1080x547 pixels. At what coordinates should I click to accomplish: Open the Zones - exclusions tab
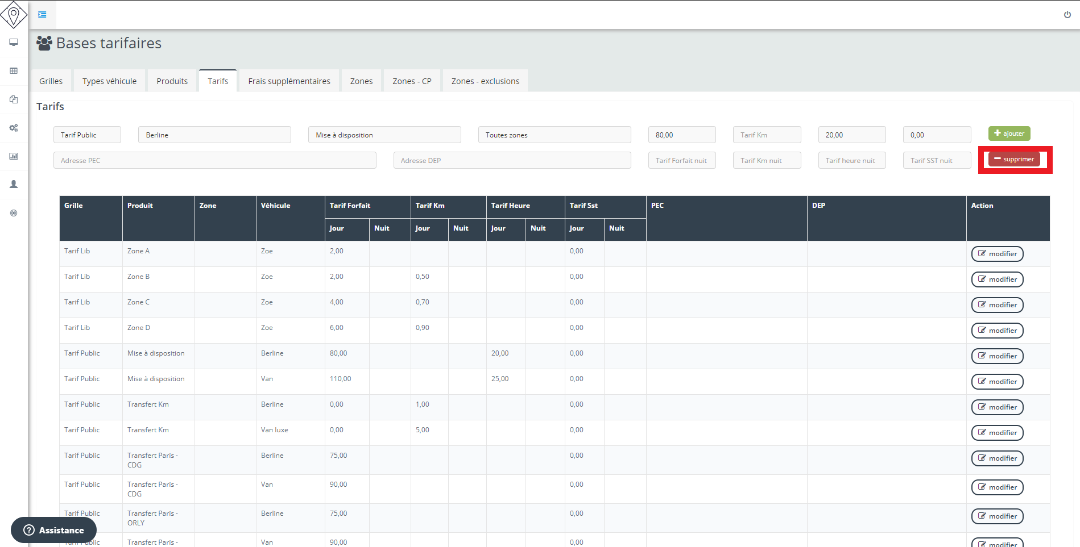click(x=485, y=81)
